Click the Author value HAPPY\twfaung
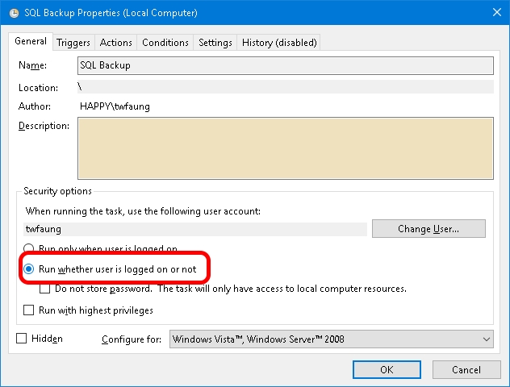Image resolution: width=510 pixels, height=387 pixels. (115, 106)
